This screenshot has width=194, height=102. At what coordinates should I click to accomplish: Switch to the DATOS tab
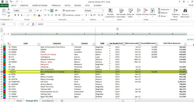tap(67, 6)
